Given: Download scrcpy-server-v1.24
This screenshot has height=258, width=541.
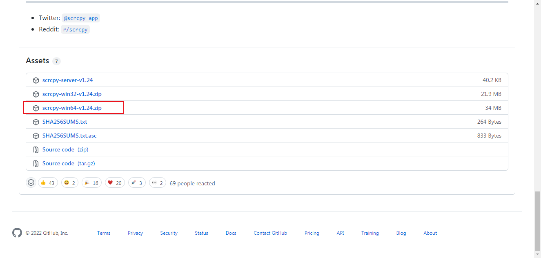Looking at the screenshot, I should pyautogui.click(x=67, y=80).
